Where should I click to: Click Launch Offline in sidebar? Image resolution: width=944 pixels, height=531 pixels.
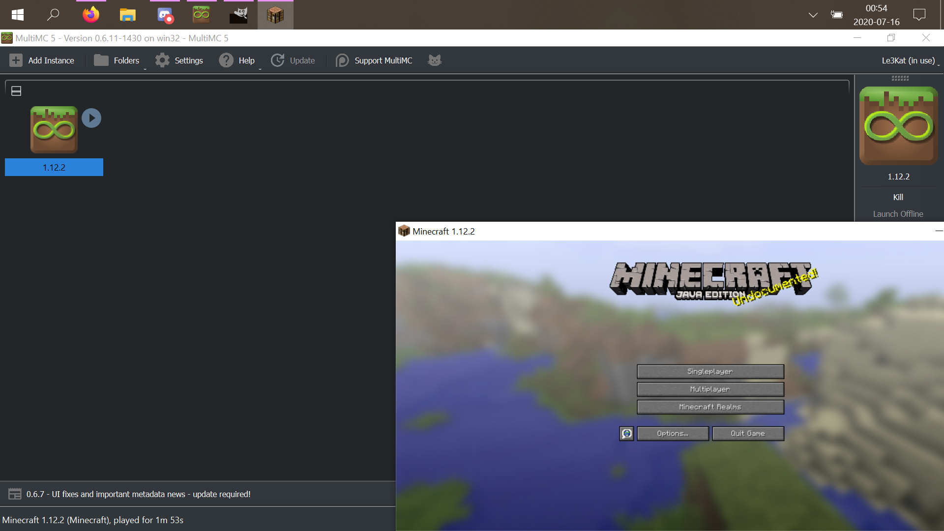click(898, 214)
